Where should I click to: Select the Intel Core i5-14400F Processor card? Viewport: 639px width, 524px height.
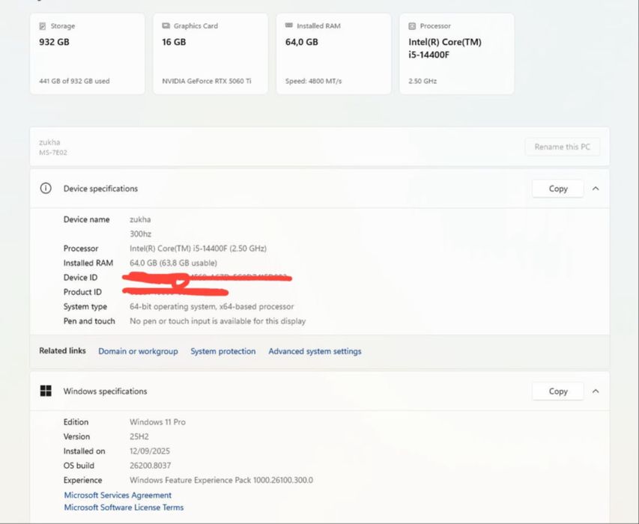(x=456, y=54)
